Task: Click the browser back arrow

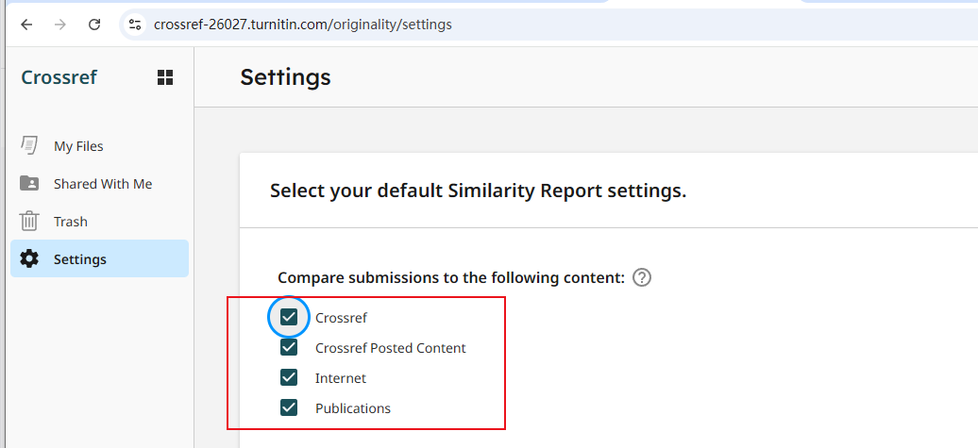Action: 26,25
